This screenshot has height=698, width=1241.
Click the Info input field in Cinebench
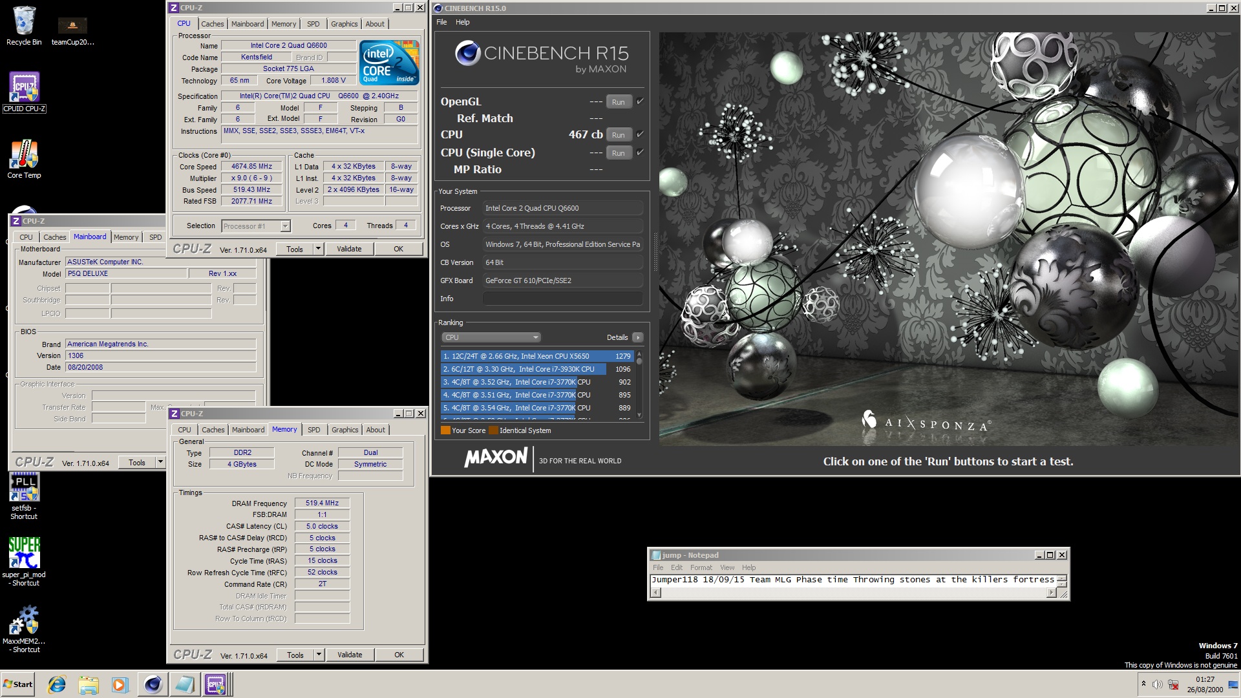click(x=562, y=299)
